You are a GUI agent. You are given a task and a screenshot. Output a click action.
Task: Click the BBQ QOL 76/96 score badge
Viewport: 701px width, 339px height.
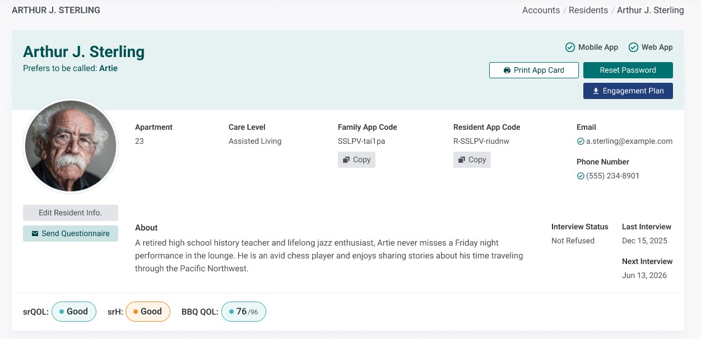[244, 312]
